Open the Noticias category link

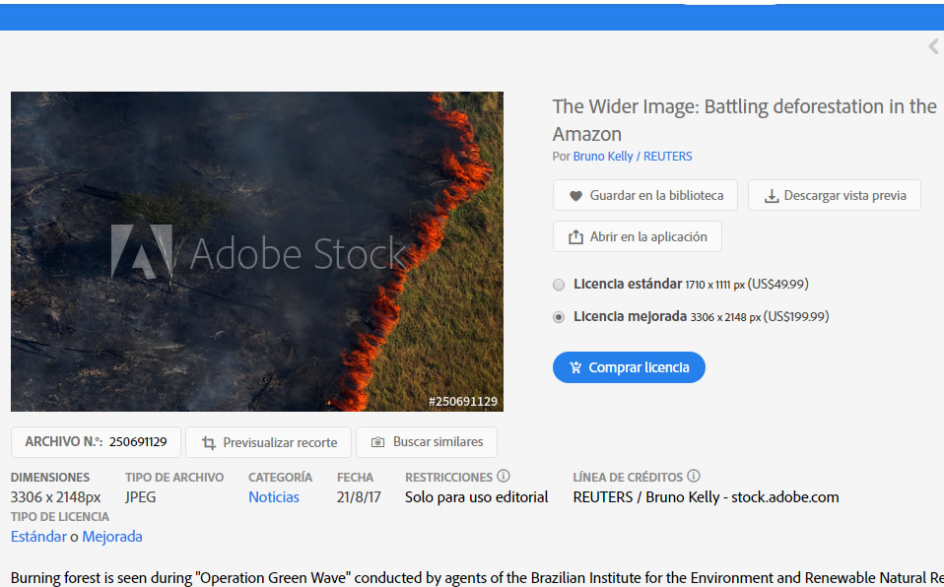274,497
